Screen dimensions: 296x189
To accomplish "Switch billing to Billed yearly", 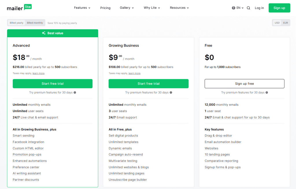I will pos(16,23).
